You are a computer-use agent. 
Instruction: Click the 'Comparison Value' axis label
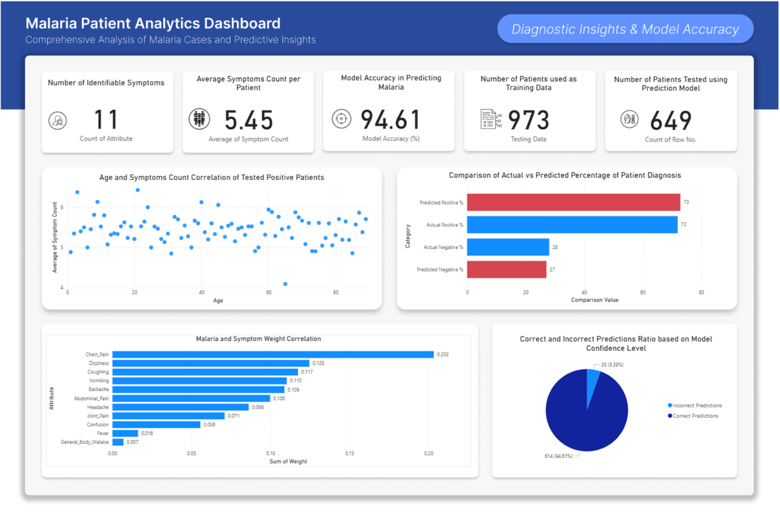click(x=595, y=300)
